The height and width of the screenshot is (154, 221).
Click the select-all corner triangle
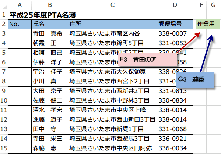(4, 7)
